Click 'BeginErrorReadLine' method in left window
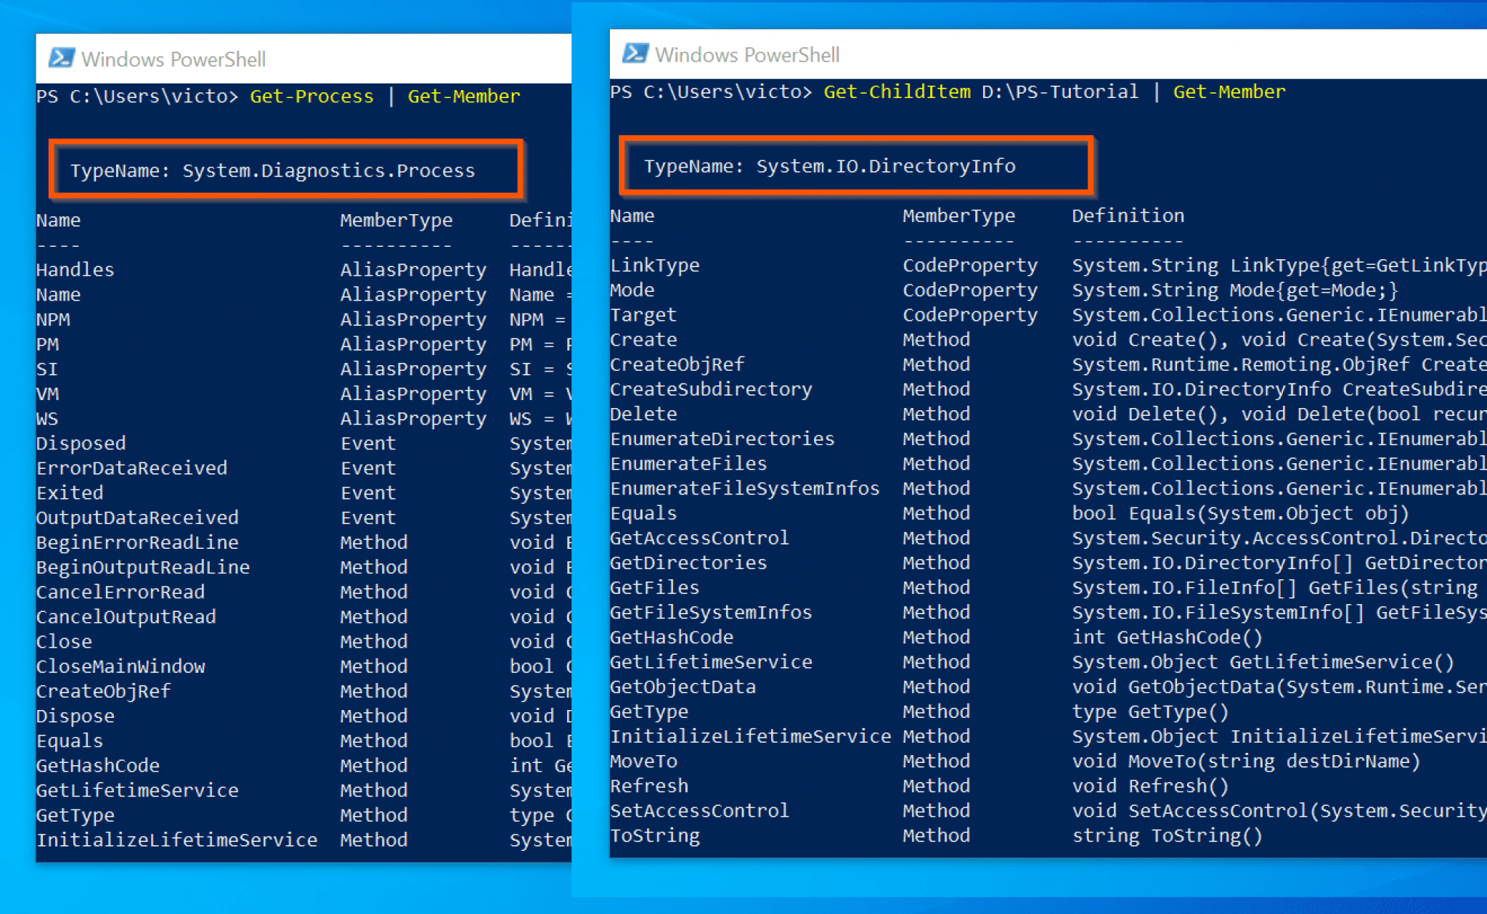Screen dimensions: 1487x914 click(x=137, y=542)
